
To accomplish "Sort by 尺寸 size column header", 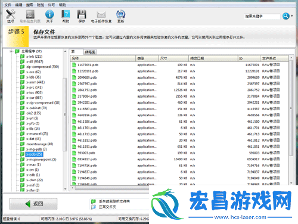I will click(173, 58).
